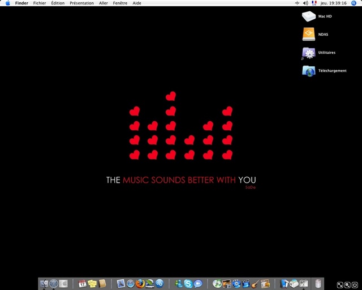This screenshot has height=290, width=362.
Task: Launch Firefox from the dock
Action: [140, 283]
